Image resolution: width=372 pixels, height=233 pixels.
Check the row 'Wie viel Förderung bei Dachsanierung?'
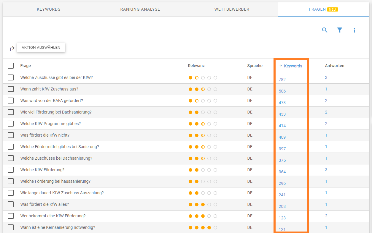point(11,112)
